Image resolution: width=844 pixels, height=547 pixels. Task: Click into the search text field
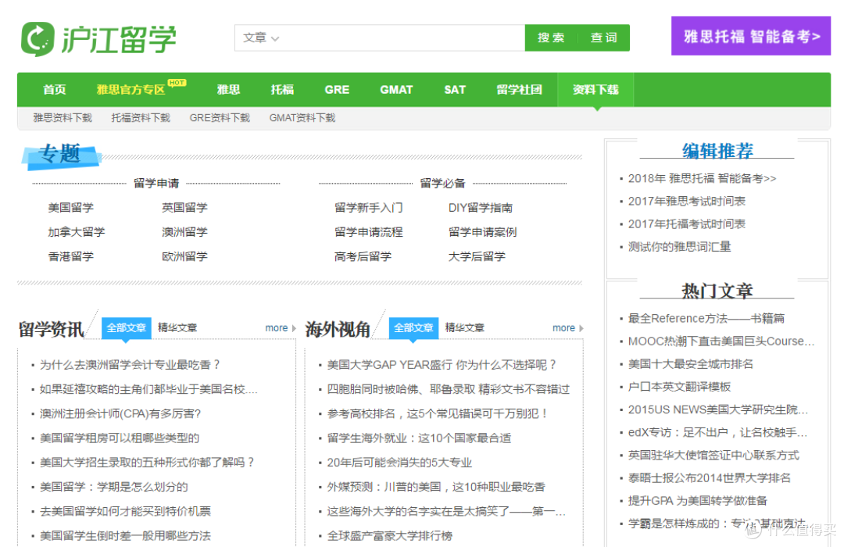pyautogui.click(x=402, y=38)
